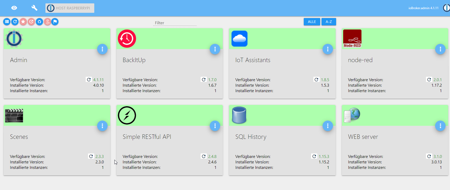Click installed version 1.17.2 on node-red
The height and width of the screenshot is (190, 450).
pyautogui.click(x=437, y=85)
